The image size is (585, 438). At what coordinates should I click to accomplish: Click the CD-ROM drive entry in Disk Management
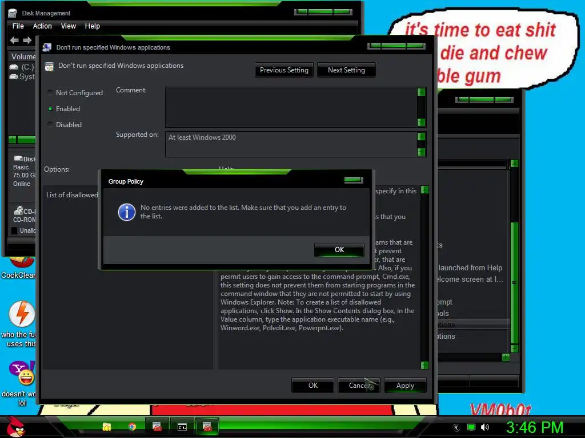(24, 215)
